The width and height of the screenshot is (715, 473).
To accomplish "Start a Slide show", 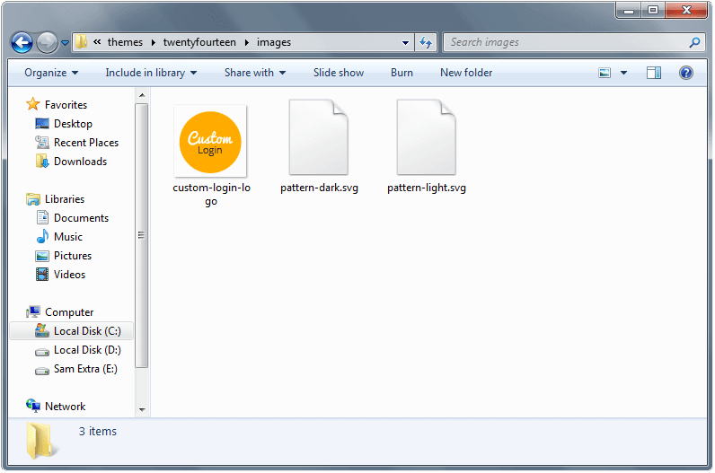I will pyautogui.click(x=339, y=73).
